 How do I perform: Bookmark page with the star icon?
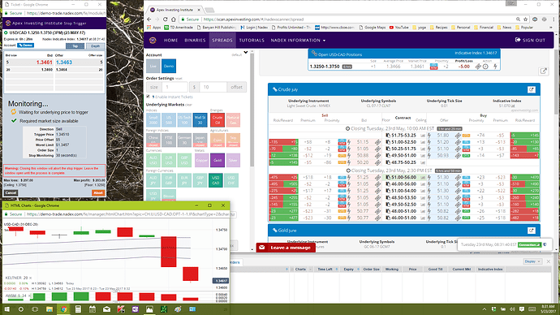[x=526, y=19]
